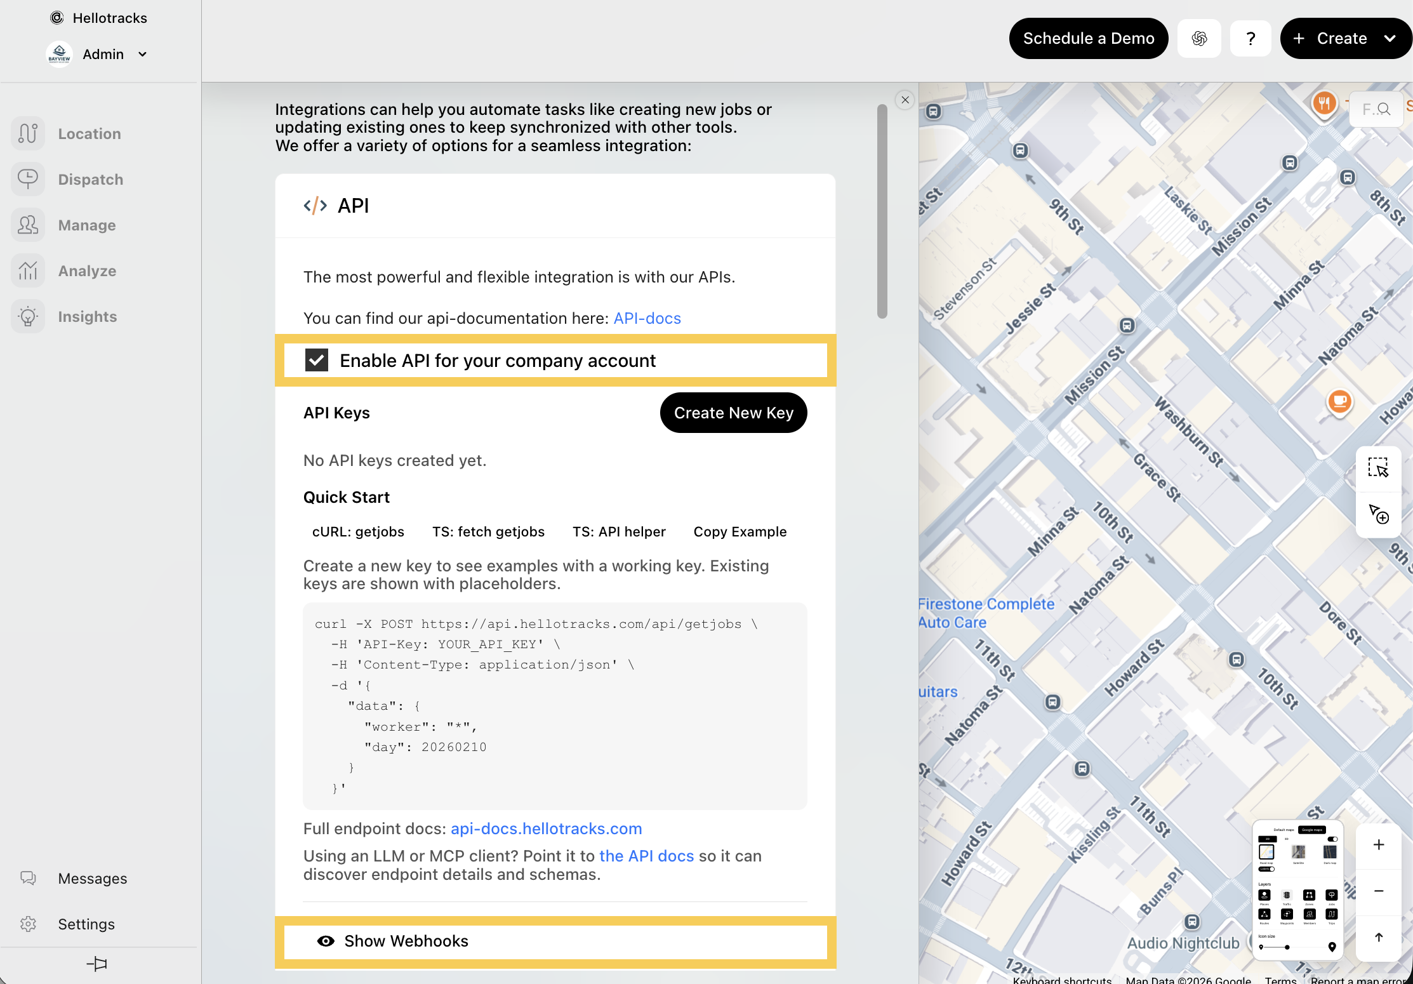This screenshot has width=1413, height=984.
Task: Activate the rectangle selection map tool
Action: (1378, 468)
